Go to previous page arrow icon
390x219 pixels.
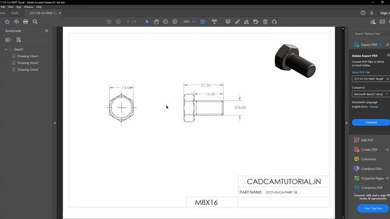pos(109,22)
